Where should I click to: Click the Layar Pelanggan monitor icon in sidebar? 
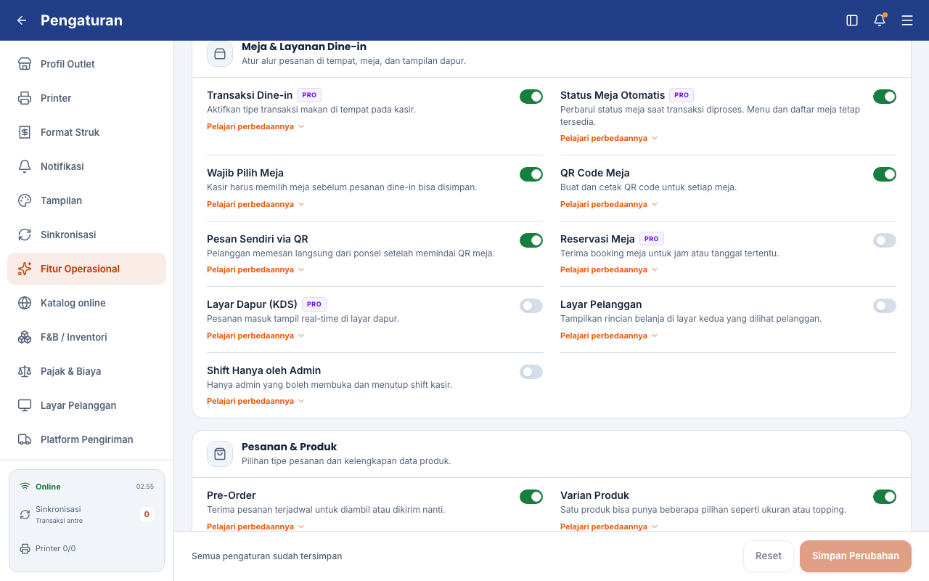coord(25,405)
